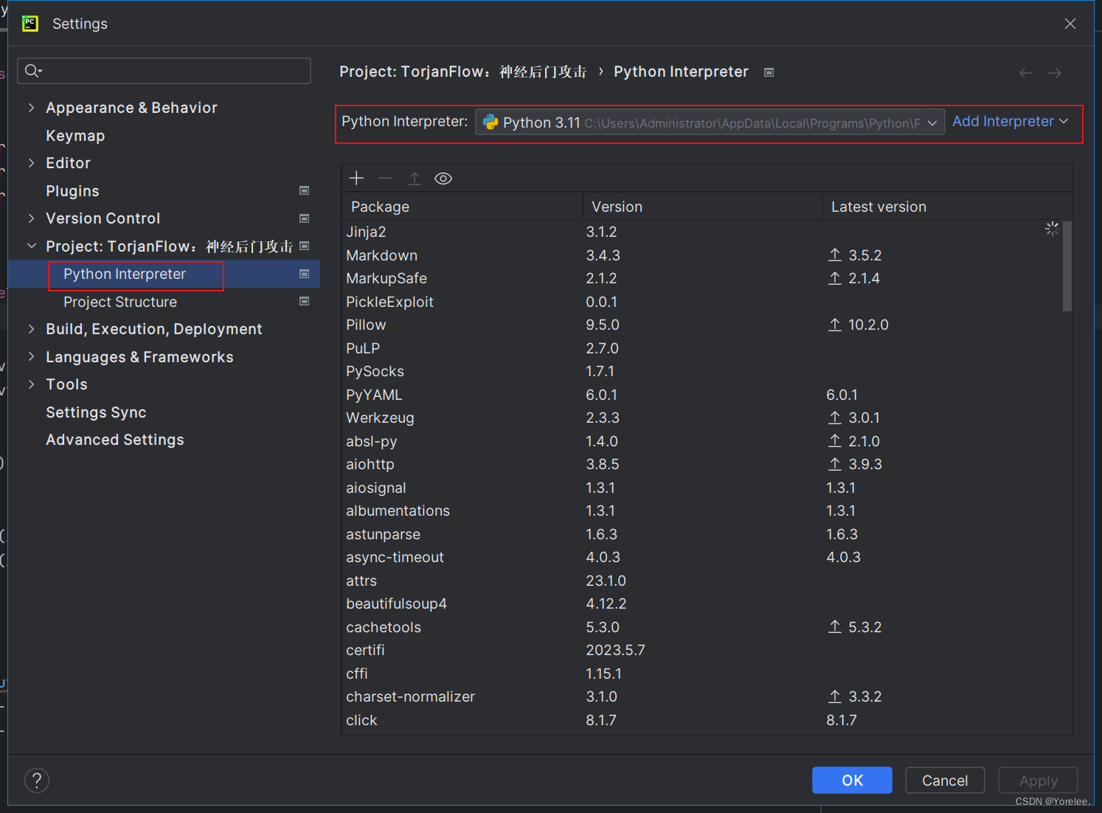Select the PickleExploit package row

702,302
